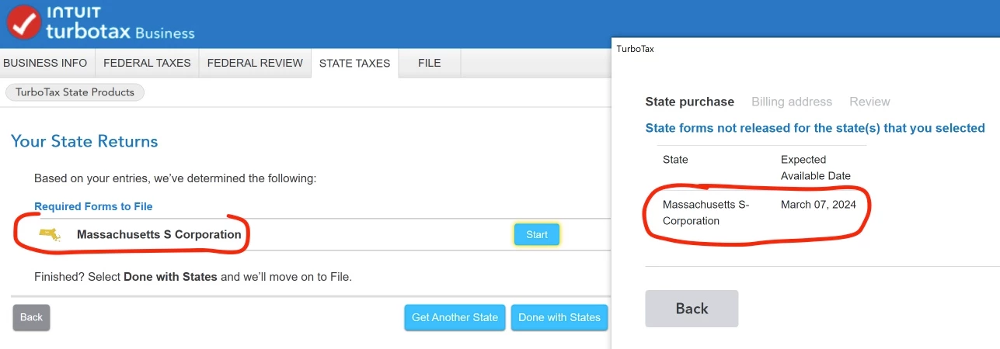Click State forms not released message

[815, 128]
